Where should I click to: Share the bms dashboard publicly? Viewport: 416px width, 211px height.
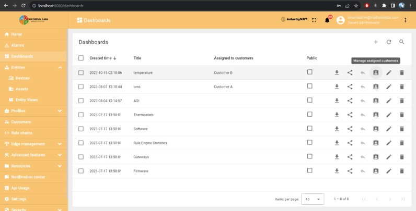tap(350, 86)
